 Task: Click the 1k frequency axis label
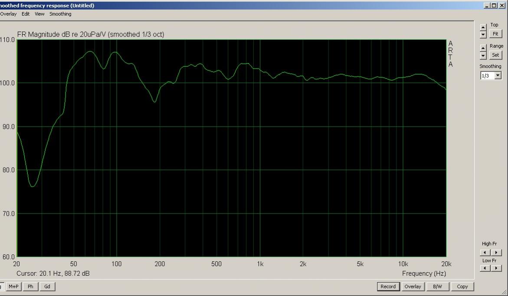260,264
